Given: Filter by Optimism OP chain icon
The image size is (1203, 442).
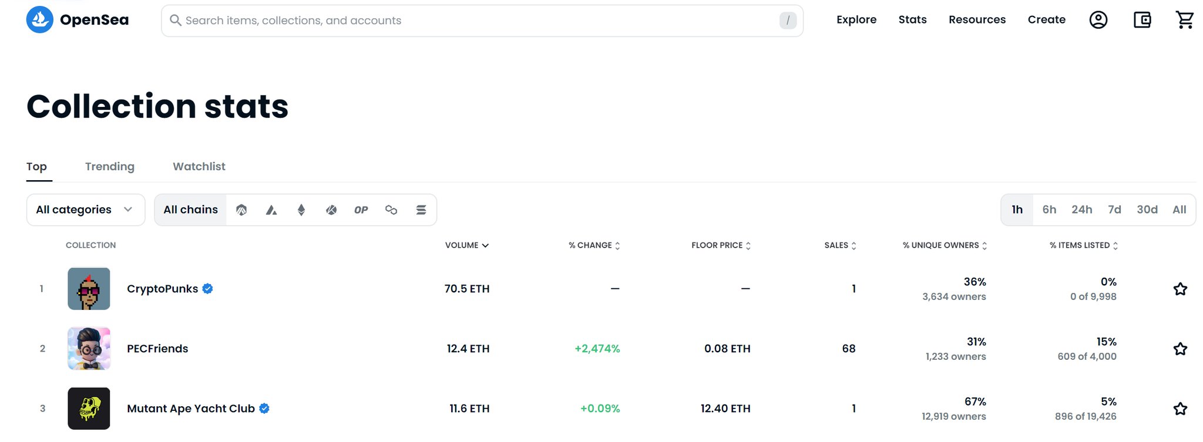Looking at the screenshot, I should [x=361, y=210].
